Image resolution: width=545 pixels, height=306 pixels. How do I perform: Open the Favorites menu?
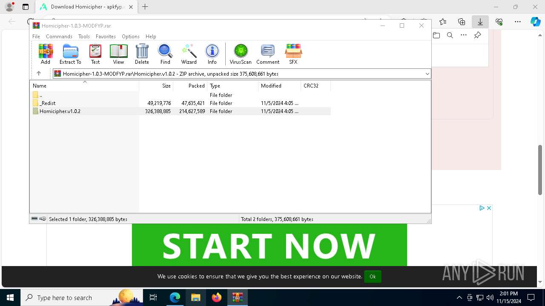point(106,37)
